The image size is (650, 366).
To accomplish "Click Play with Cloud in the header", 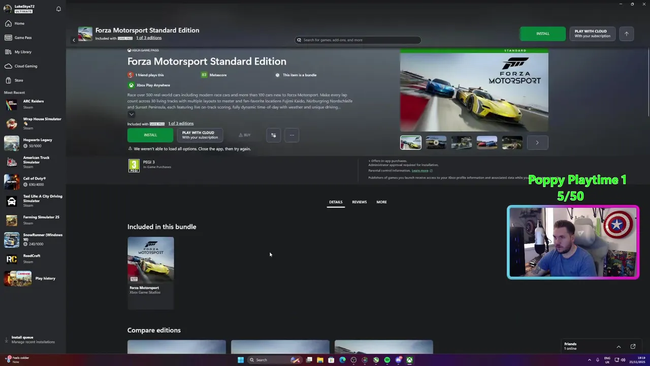I will (592, 34).
